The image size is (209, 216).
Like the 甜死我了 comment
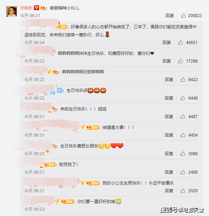[x=183, y=172]
